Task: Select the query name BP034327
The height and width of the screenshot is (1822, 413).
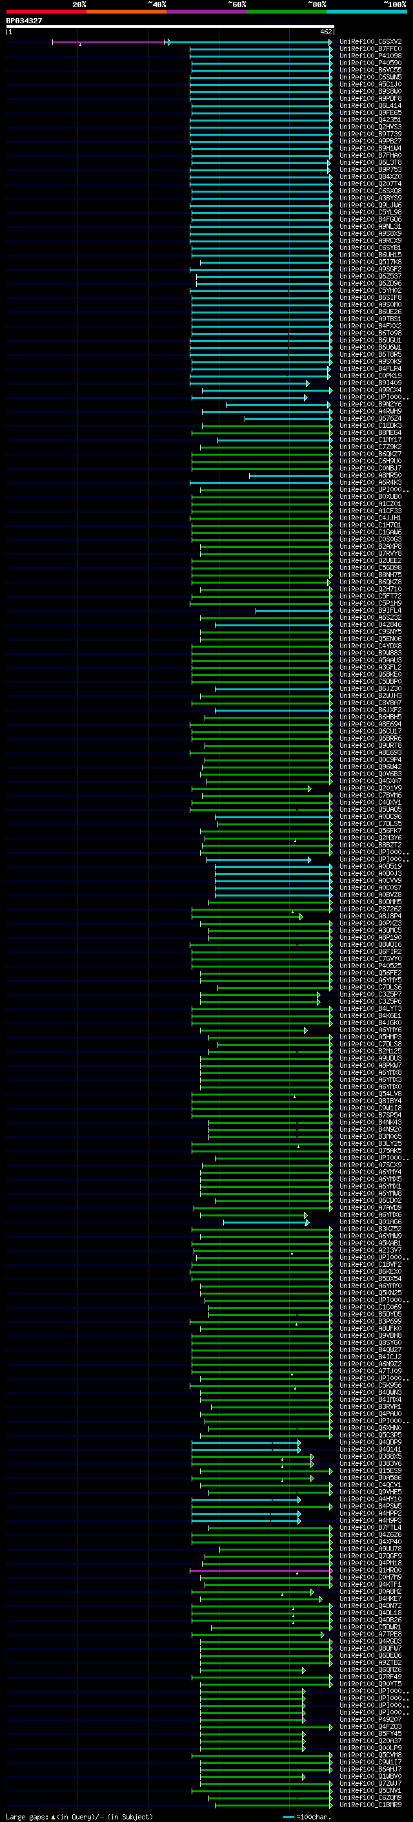Action: [24, 21]
